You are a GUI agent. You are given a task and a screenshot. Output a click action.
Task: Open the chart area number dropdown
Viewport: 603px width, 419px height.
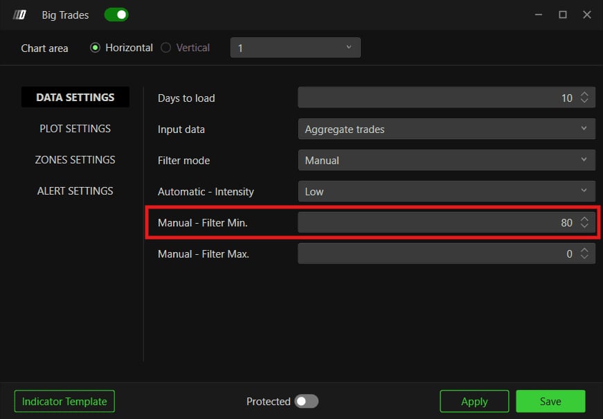[296, 48]
